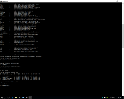The image size is (124, 99).
Task: Launch Microsoft Edge from taskbar
Action: click(x=12, y=97)
